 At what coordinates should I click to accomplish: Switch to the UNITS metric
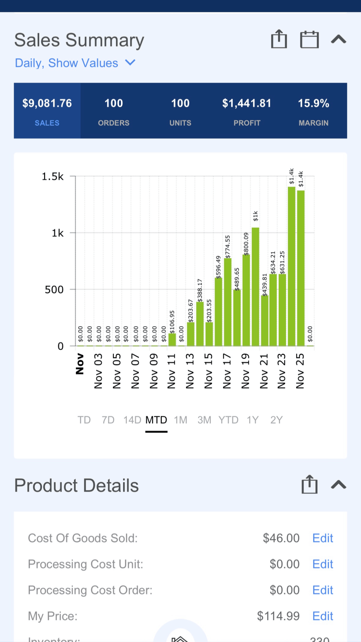pos(180,111)
